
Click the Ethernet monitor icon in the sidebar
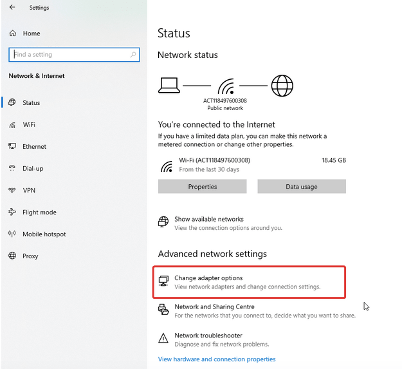pyautogui.click(x=12, y=146)
